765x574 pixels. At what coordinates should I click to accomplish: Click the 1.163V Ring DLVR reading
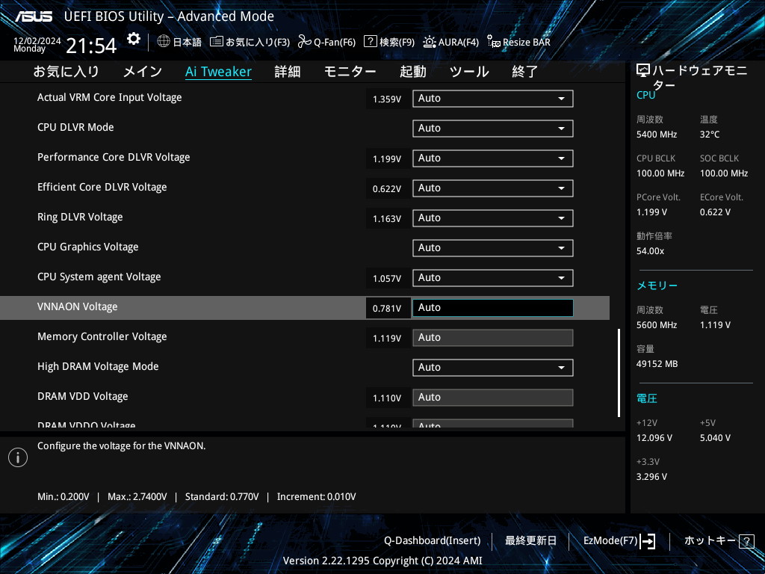(387, 219)
